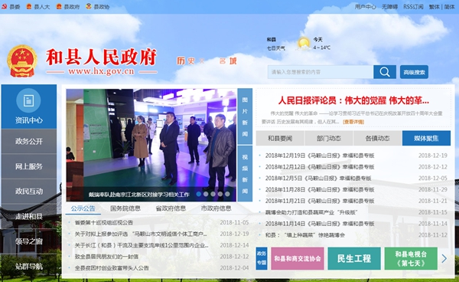
Task: Open the 县人大 top bar link
Action: (38, 7)
